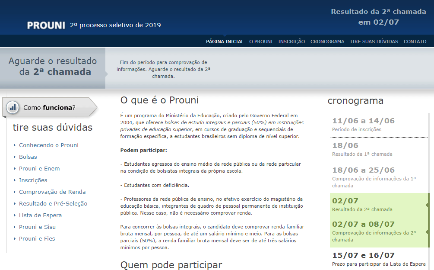
Task: Click the Resultado da 2ª chamada em 02/07 banner
Action: 378,16
